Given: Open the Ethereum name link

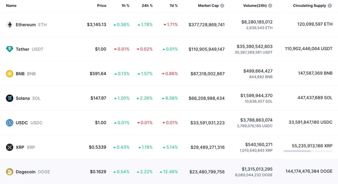Looking at the screenshot, I should coord(26,25).
